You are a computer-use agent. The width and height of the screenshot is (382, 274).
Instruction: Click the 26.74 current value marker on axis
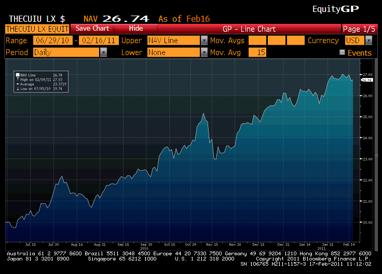click(366, 80)
